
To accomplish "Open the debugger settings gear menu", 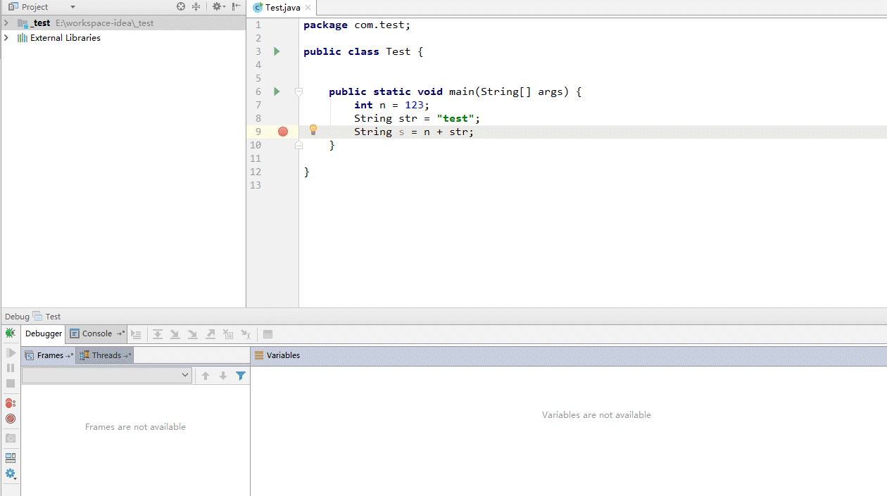I will point(10,473).
